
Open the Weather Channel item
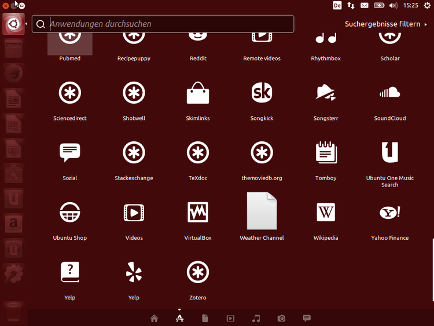(262, 212)
